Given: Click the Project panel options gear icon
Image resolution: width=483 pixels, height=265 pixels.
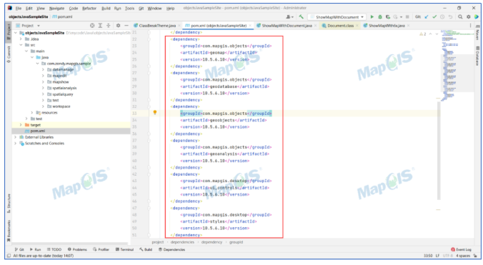Looking at the screenshot, I should 118,26.
